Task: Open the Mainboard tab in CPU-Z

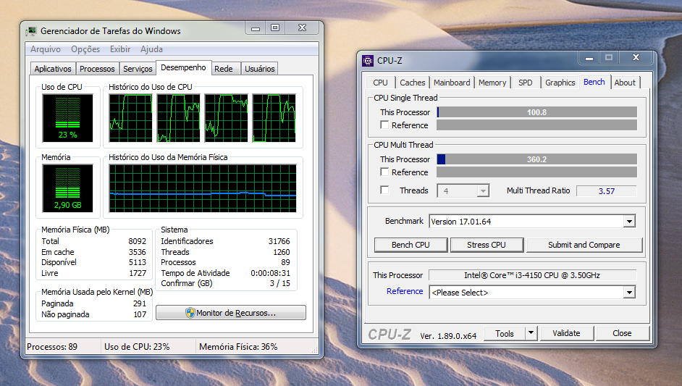Action: click(452, 83)
